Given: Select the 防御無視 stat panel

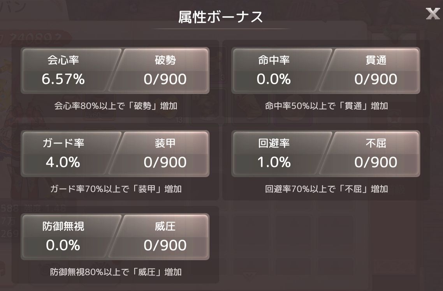Looking at the screenshot, I should 63,236.
